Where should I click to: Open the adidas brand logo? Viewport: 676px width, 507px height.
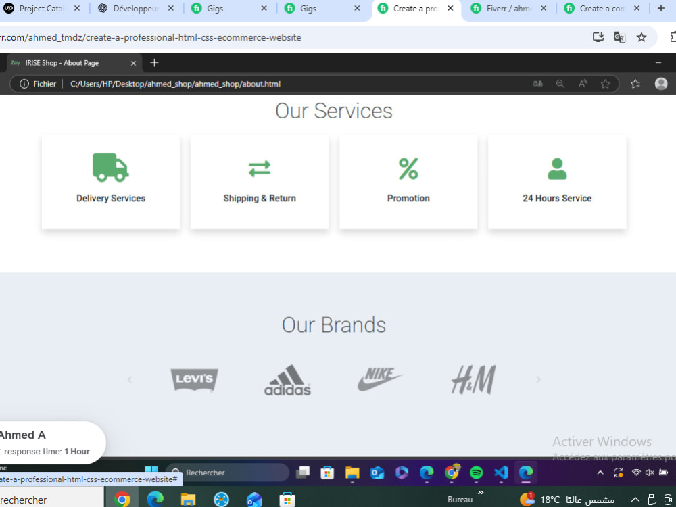click(287, 380)
